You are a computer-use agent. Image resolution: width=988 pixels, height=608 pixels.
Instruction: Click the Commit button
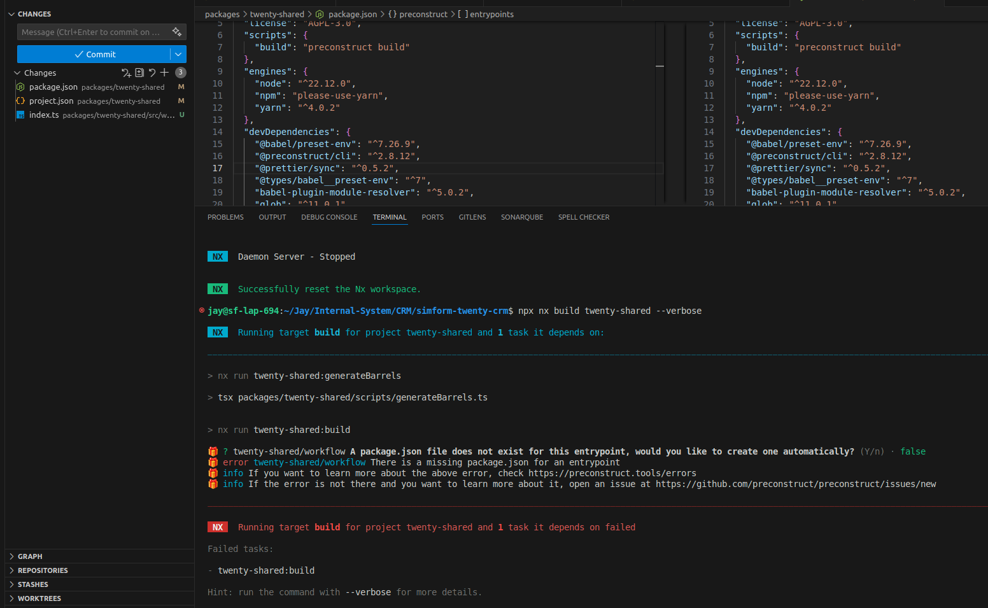[x=94, y=54]
